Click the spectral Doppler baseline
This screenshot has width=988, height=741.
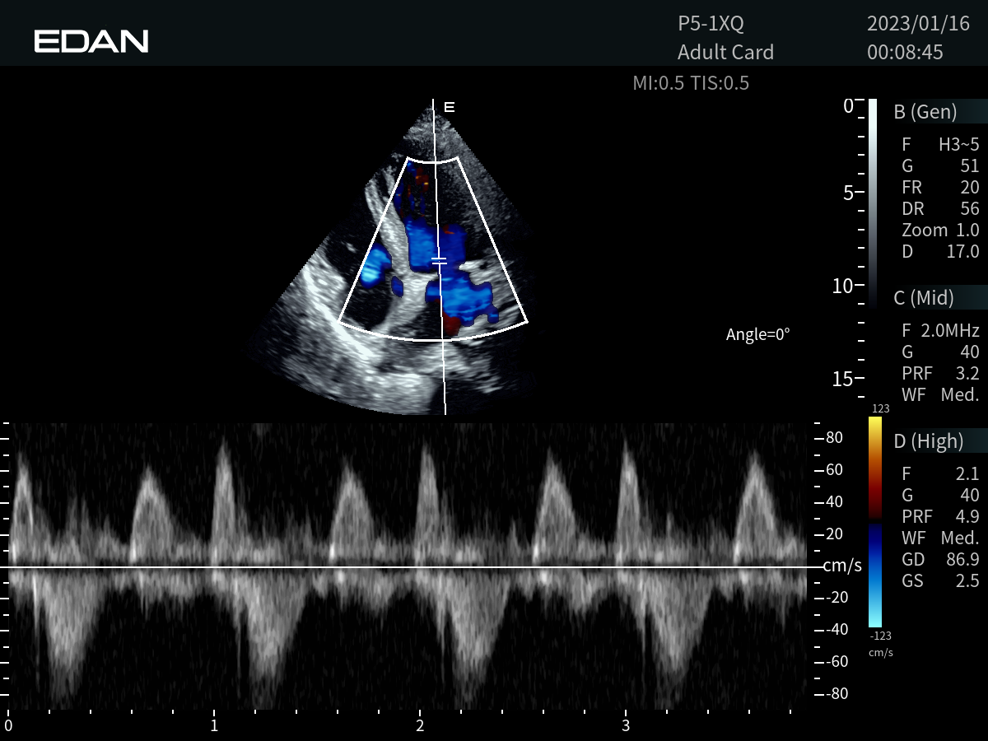412,566
